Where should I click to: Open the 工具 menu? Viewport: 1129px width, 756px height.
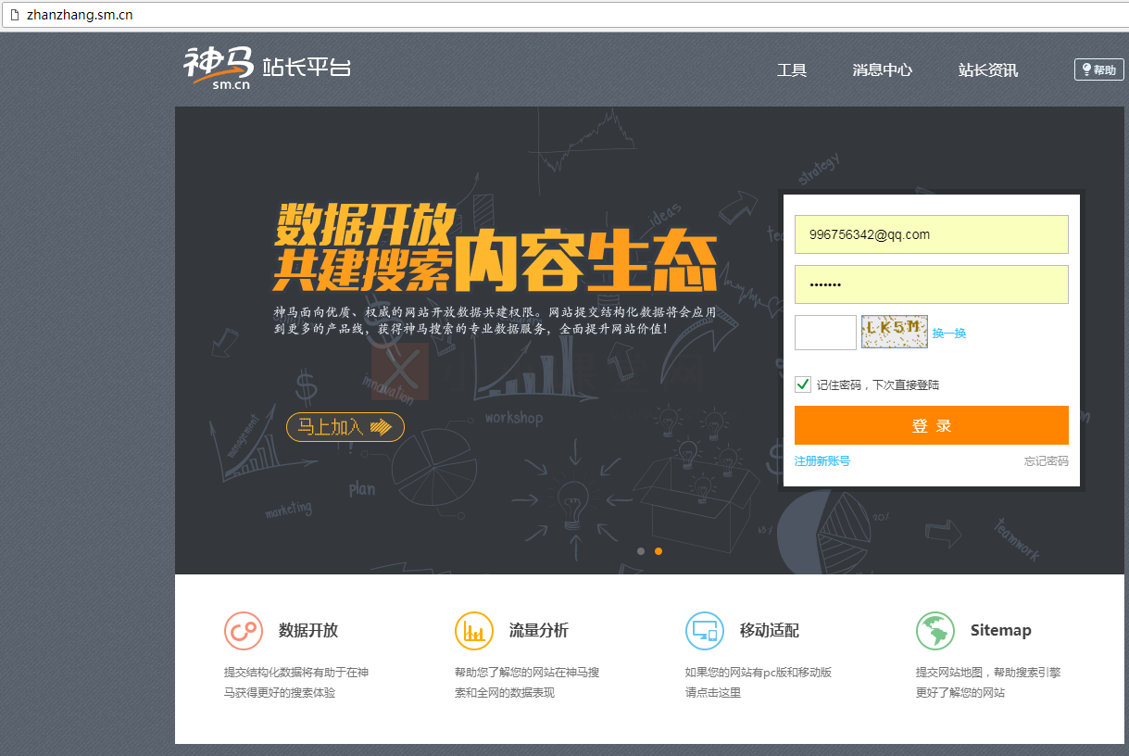[792, 70]
